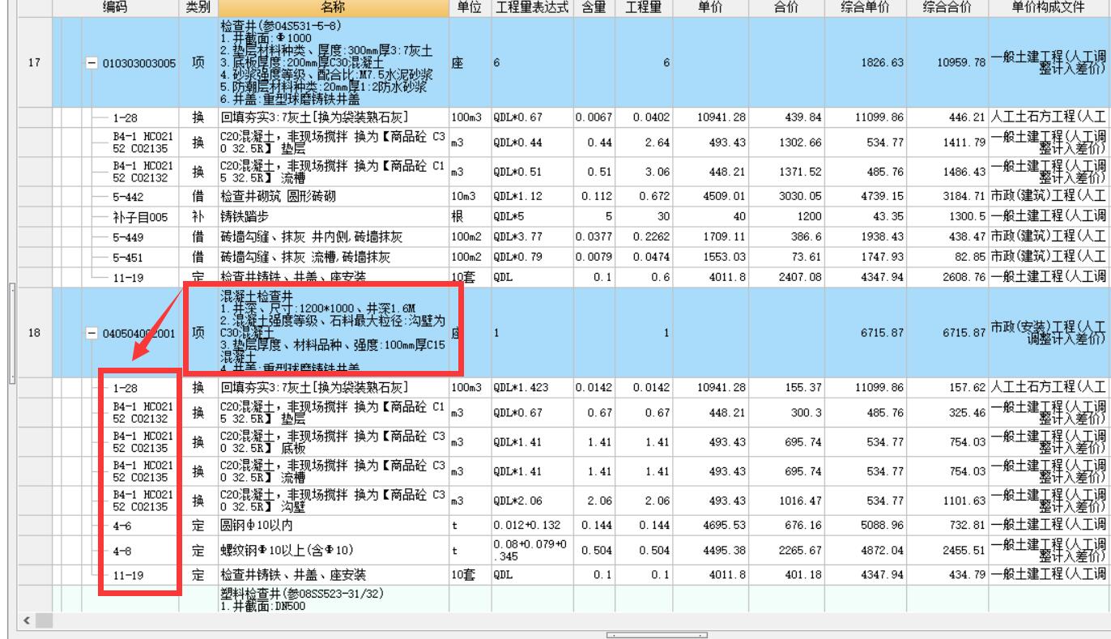Click the 工程量表达式 column header
The height and width of the screenshot is (639, 1111).
point(530,8)
